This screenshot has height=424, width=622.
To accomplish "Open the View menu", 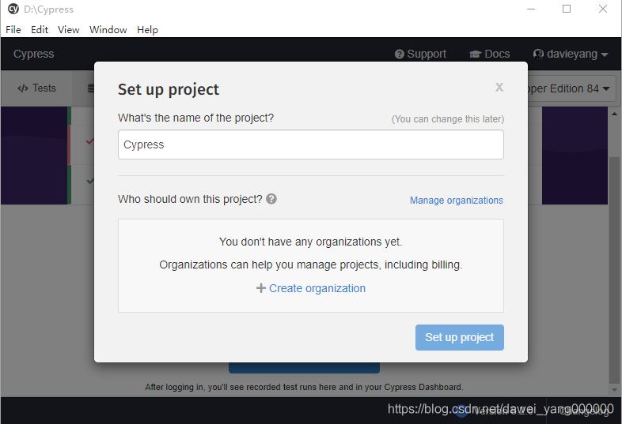I will (x=68, y=30).
